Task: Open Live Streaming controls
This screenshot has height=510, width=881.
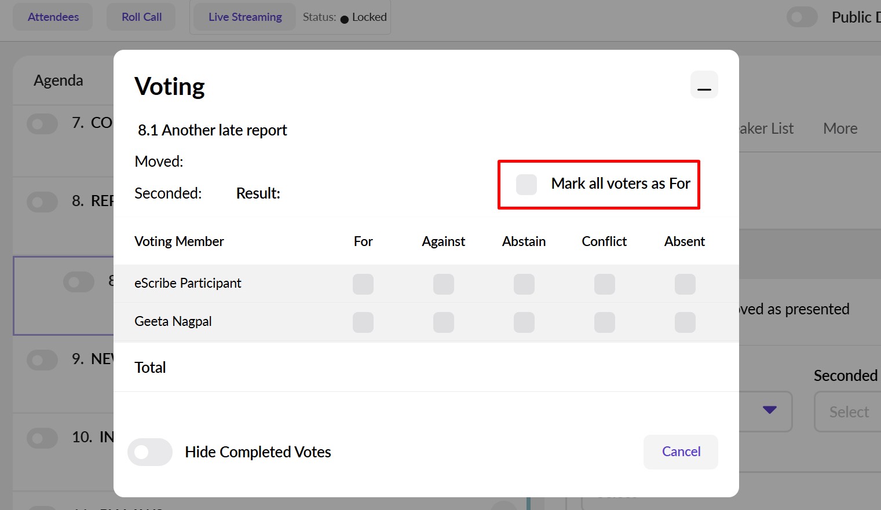Action: tap(245, 17)
